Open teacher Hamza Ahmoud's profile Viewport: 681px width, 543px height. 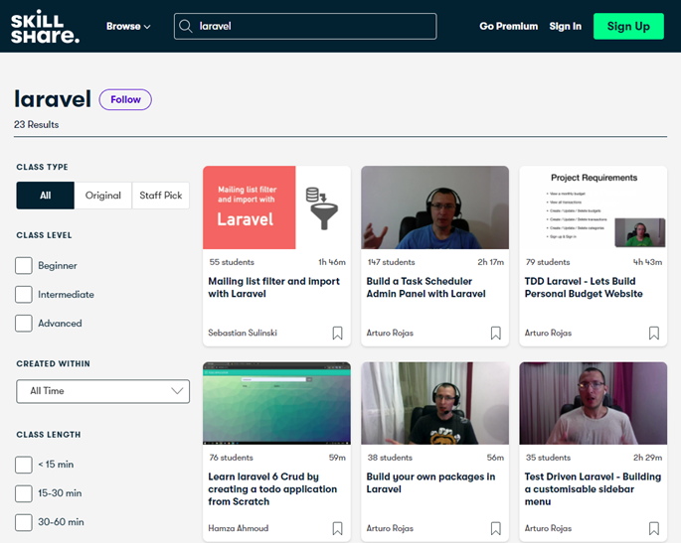(238, 528)
